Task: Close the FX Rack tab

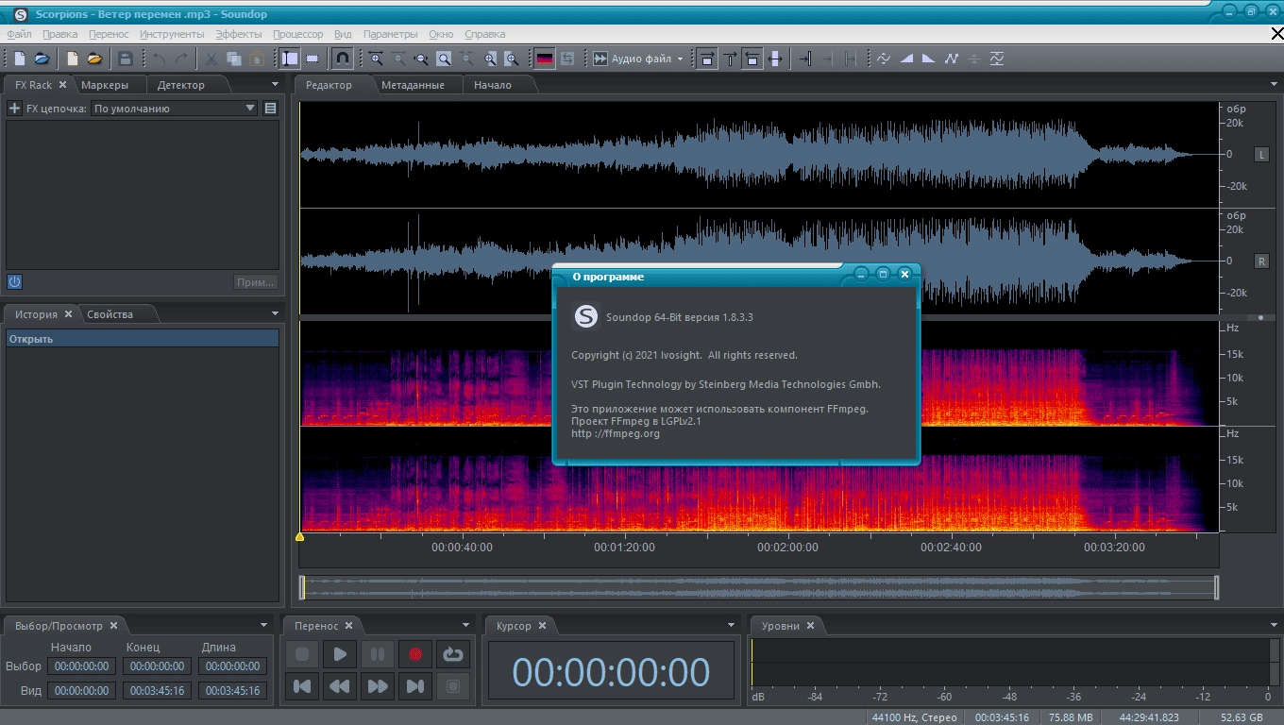Action: (x=62, y=84)
